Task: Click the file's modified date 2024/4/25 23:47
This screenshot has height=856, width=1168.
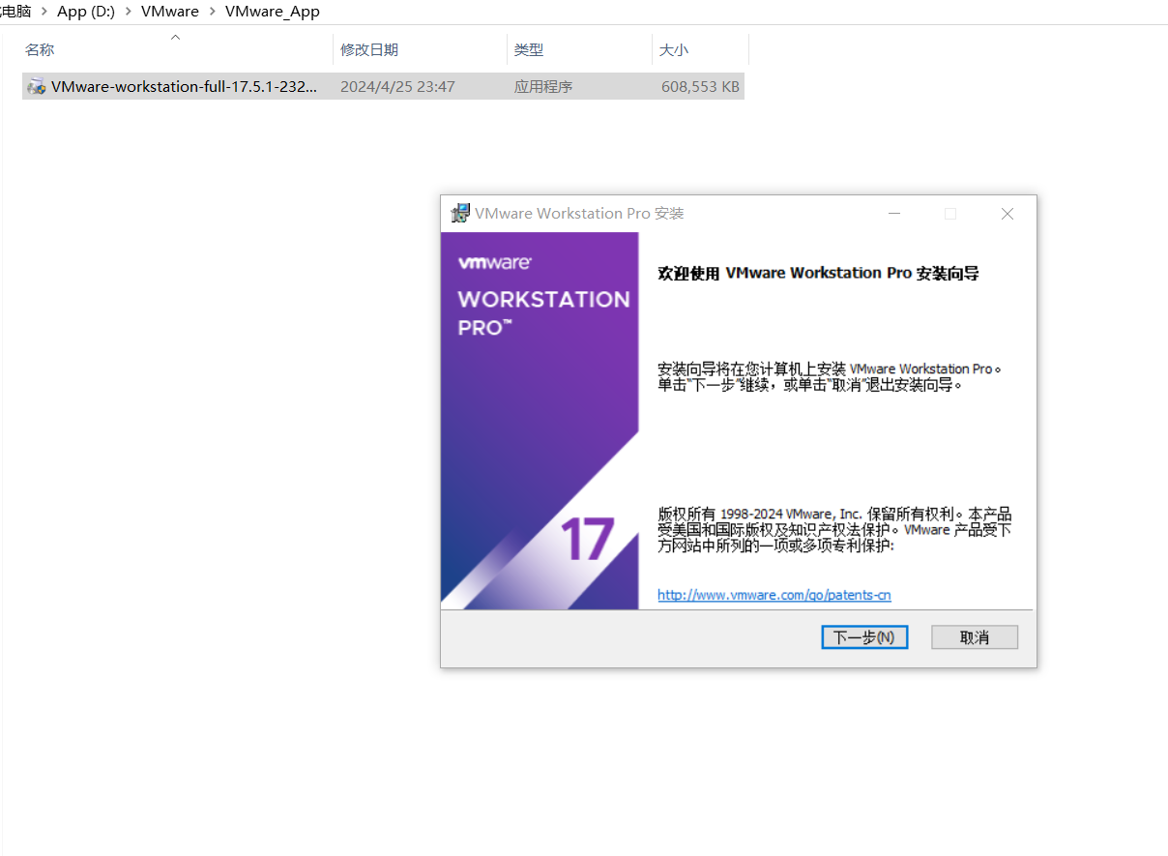Action: pos(397,86)
